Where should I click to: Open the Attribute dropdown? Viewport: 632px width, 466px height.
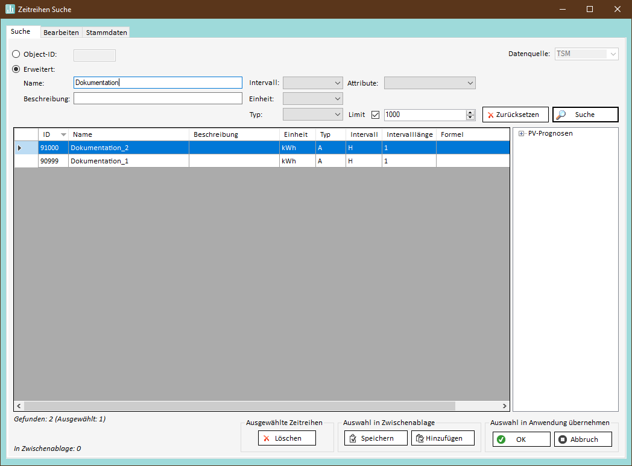pyautogui.click(x=429, y=83)
